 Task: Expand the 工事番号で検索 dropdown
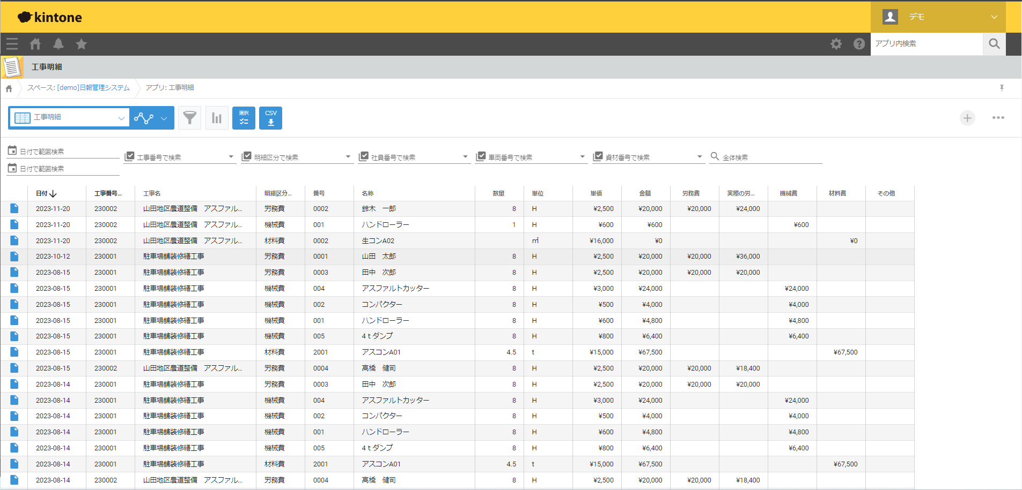point(231,157)
